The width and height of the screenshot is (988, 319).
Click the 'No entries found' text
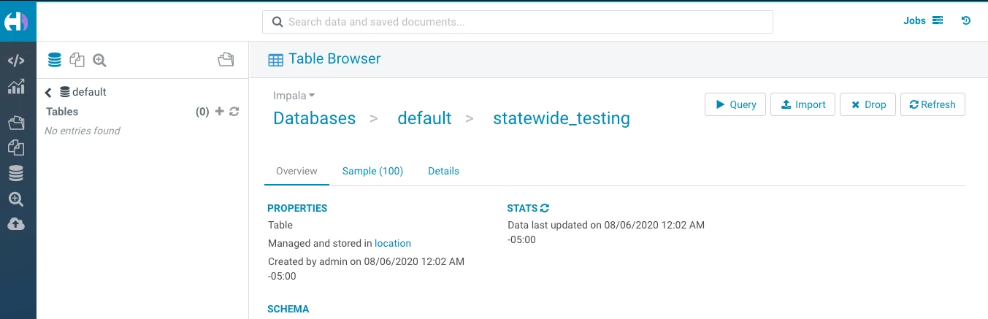(x=83, y=131)
